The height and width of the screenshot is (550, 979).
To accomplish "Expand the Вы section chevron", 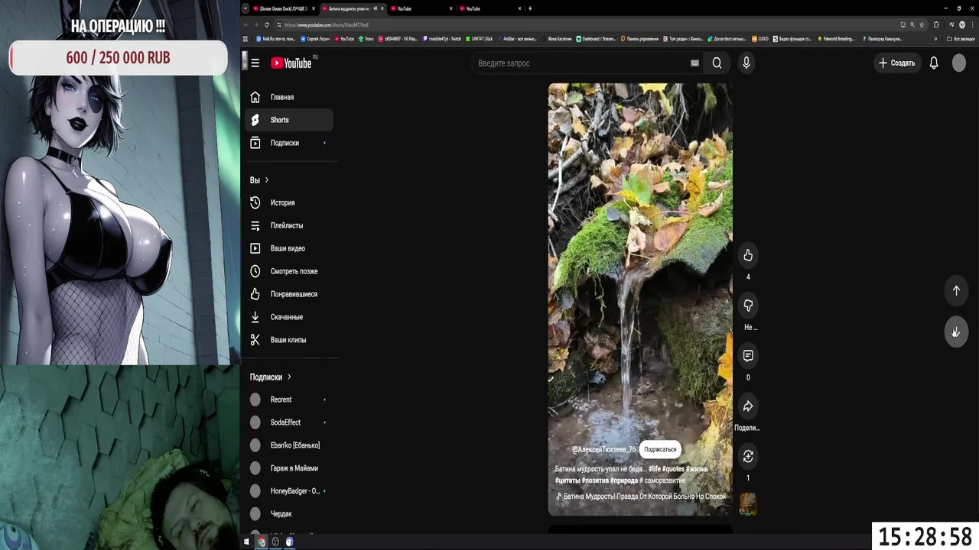I will click(266, 180).
